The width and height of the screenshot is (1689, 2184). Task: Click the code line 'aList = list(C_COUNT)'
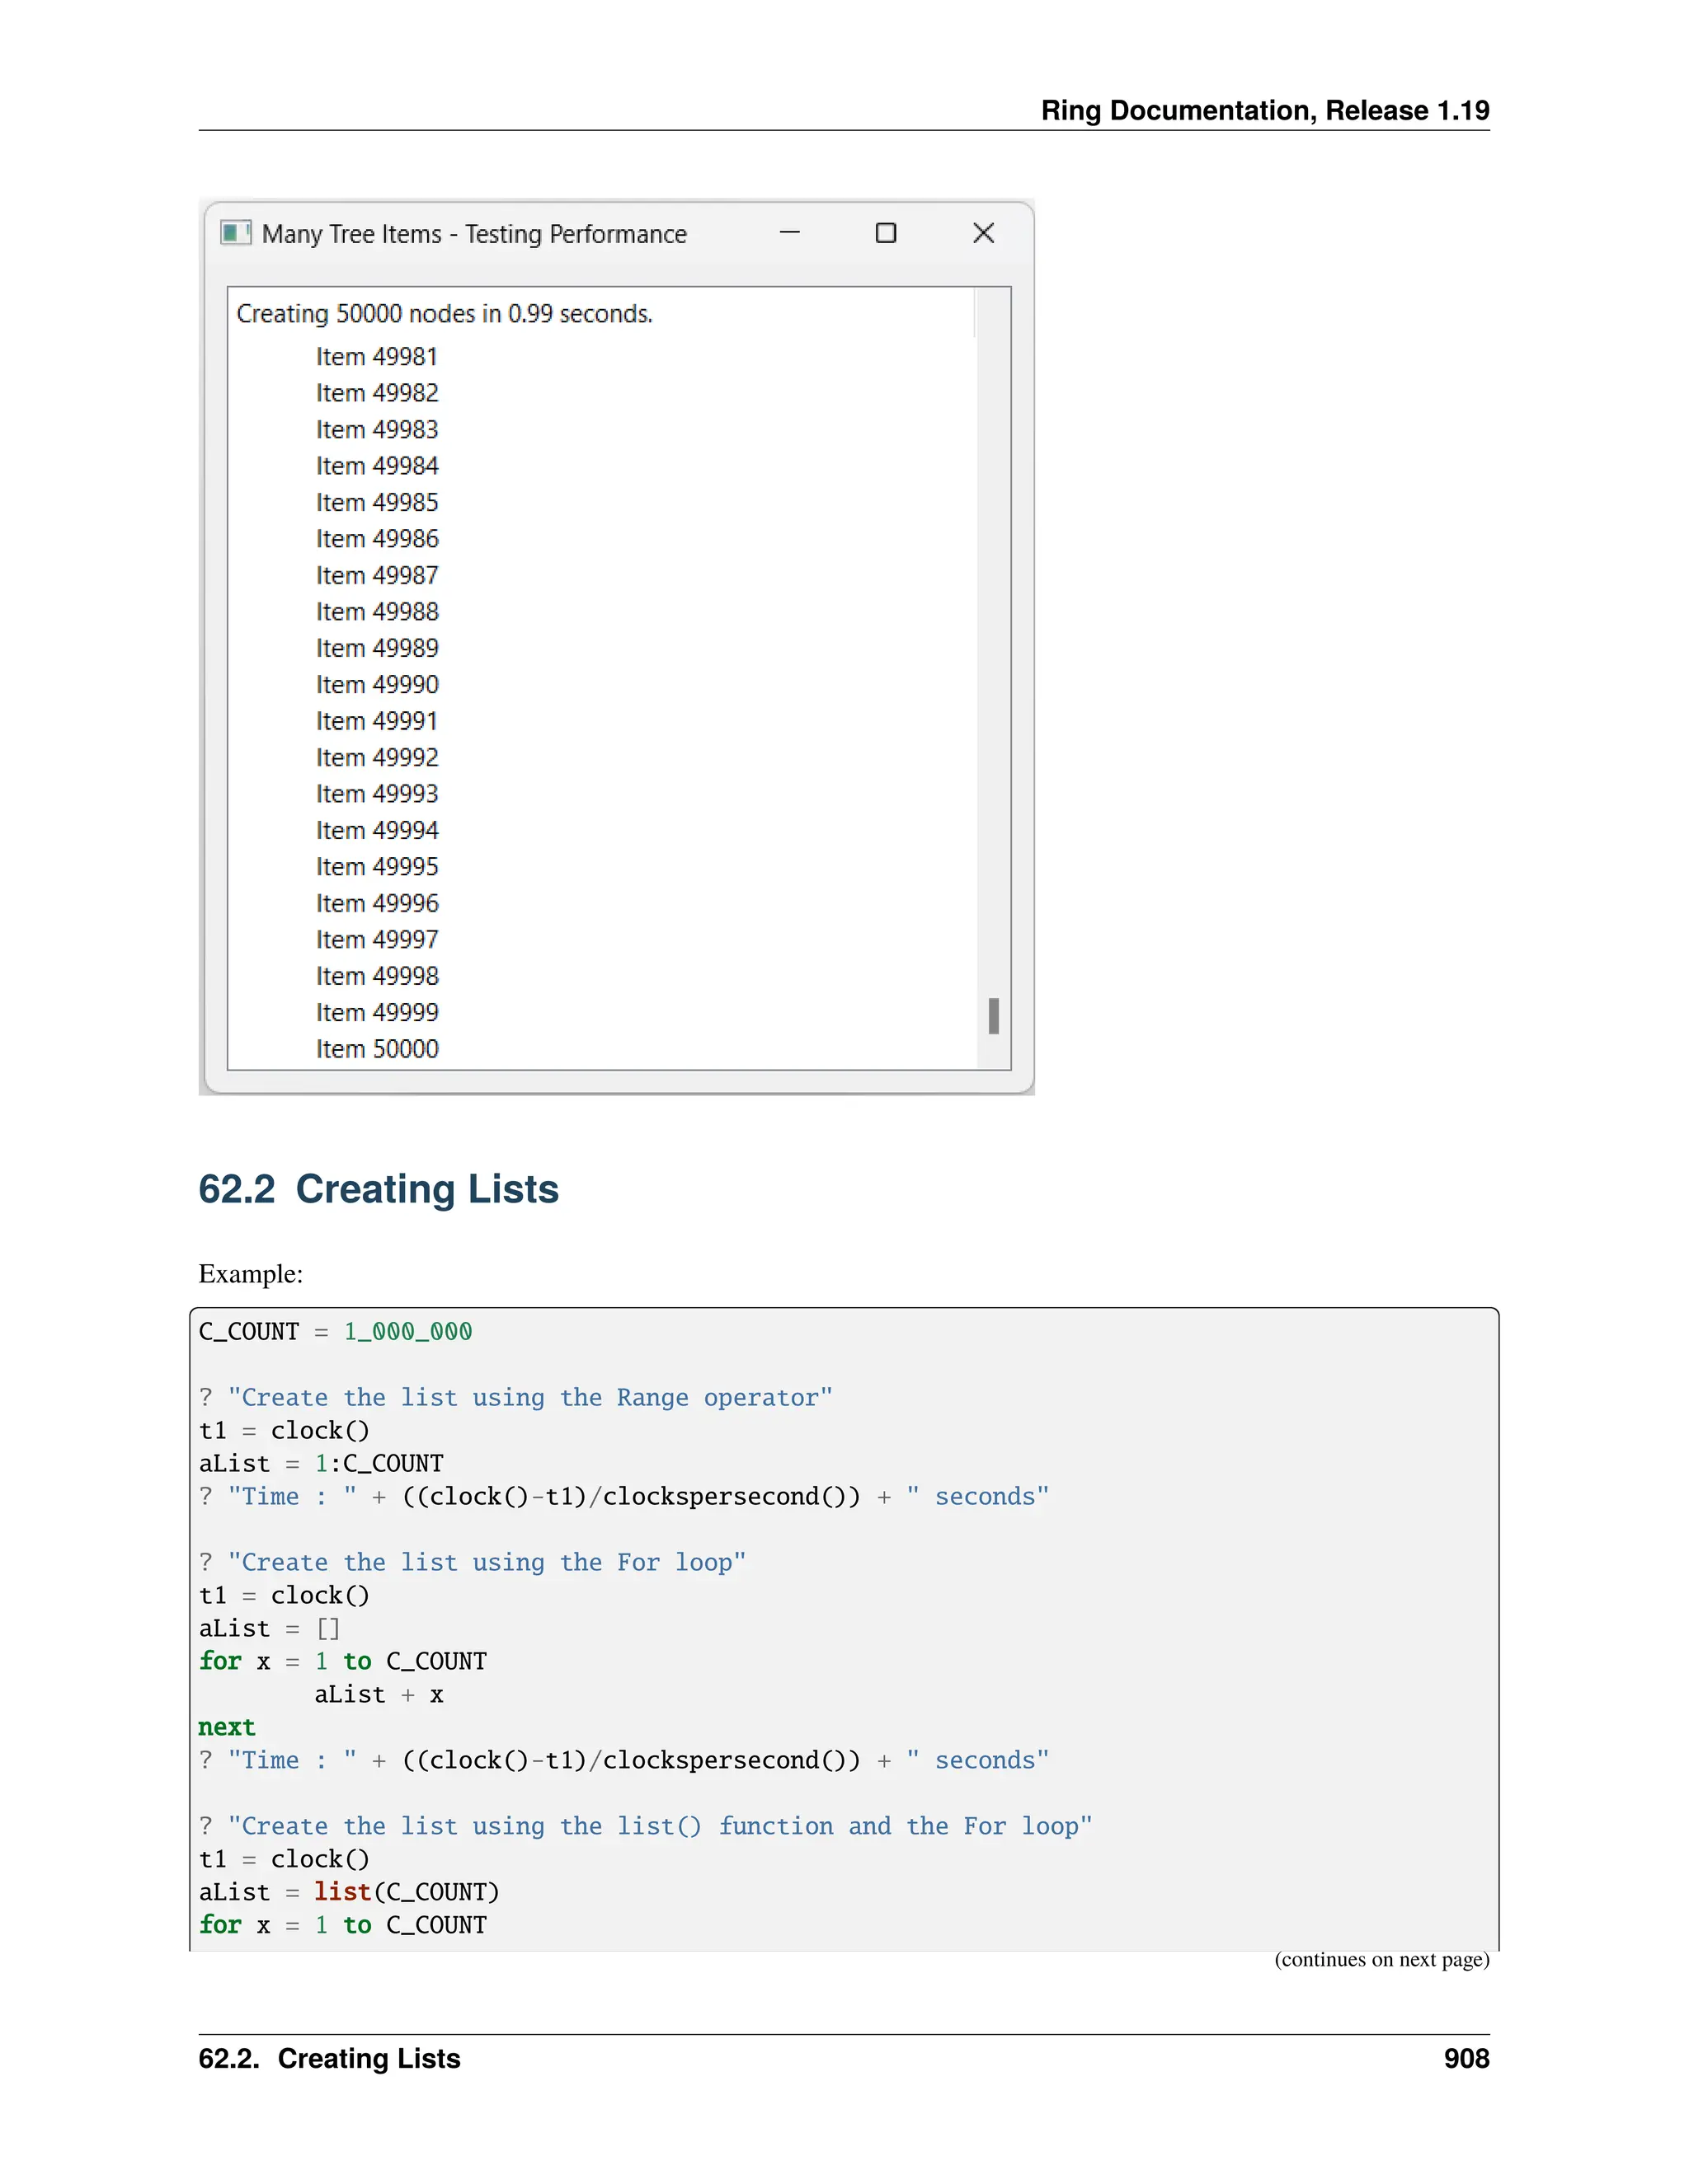point(349,1893)
